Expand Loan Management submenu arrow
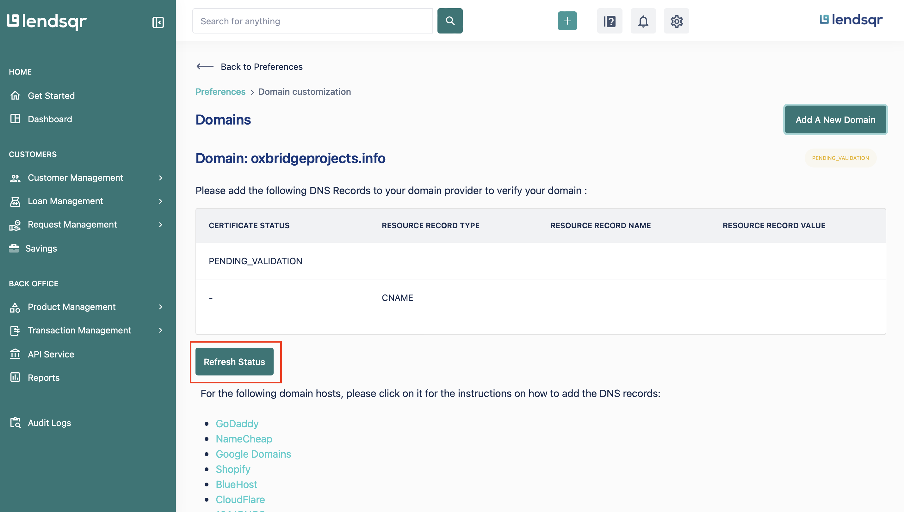 point(161,201)
